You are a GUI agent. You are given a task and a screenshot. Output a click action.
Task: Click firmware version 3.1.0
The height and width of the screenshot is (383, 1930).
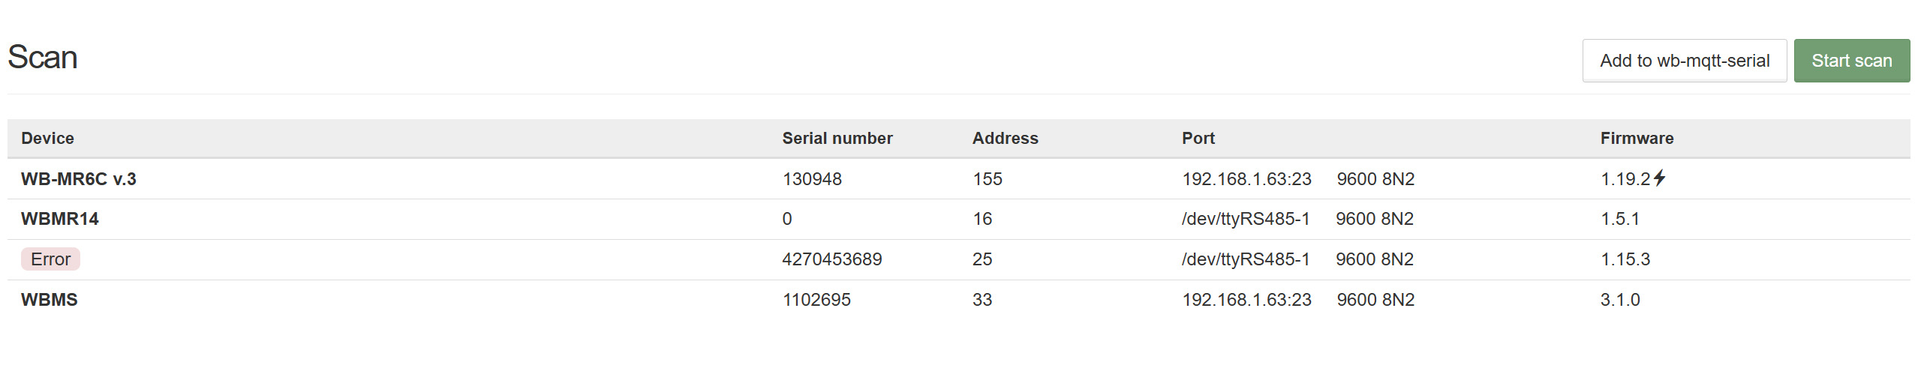pyautogui.click(x=1619, y=300)
